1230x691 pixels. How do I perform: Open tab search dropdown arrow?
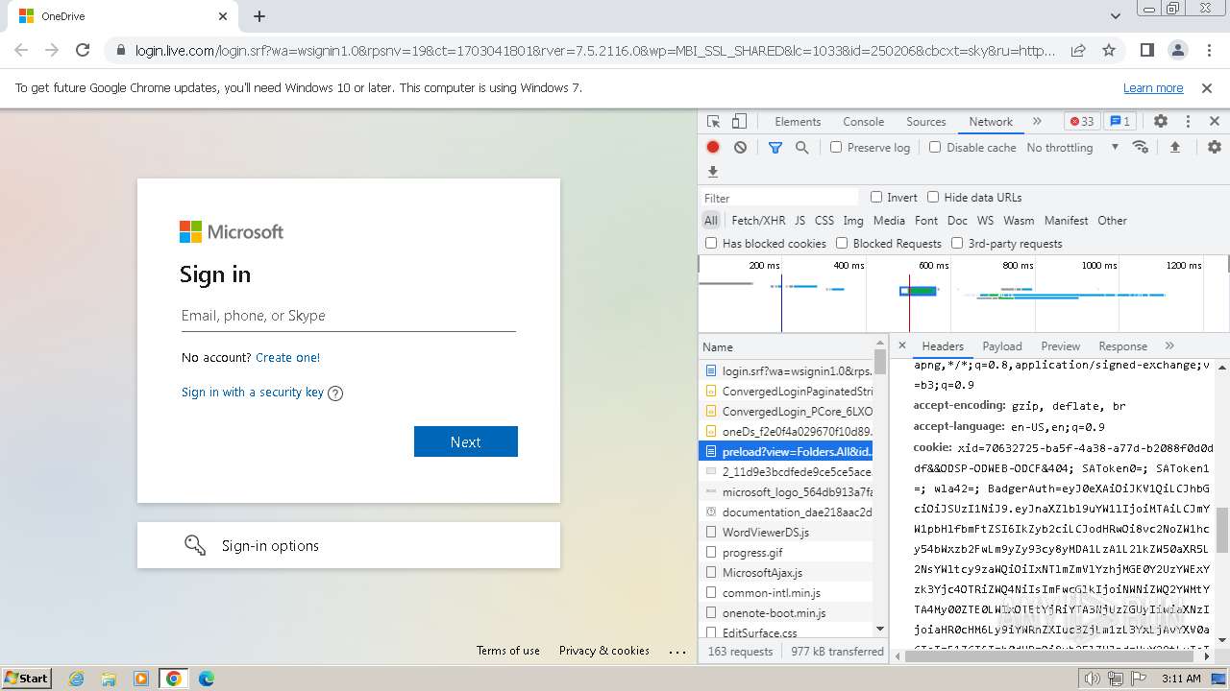click(1116, 16)
